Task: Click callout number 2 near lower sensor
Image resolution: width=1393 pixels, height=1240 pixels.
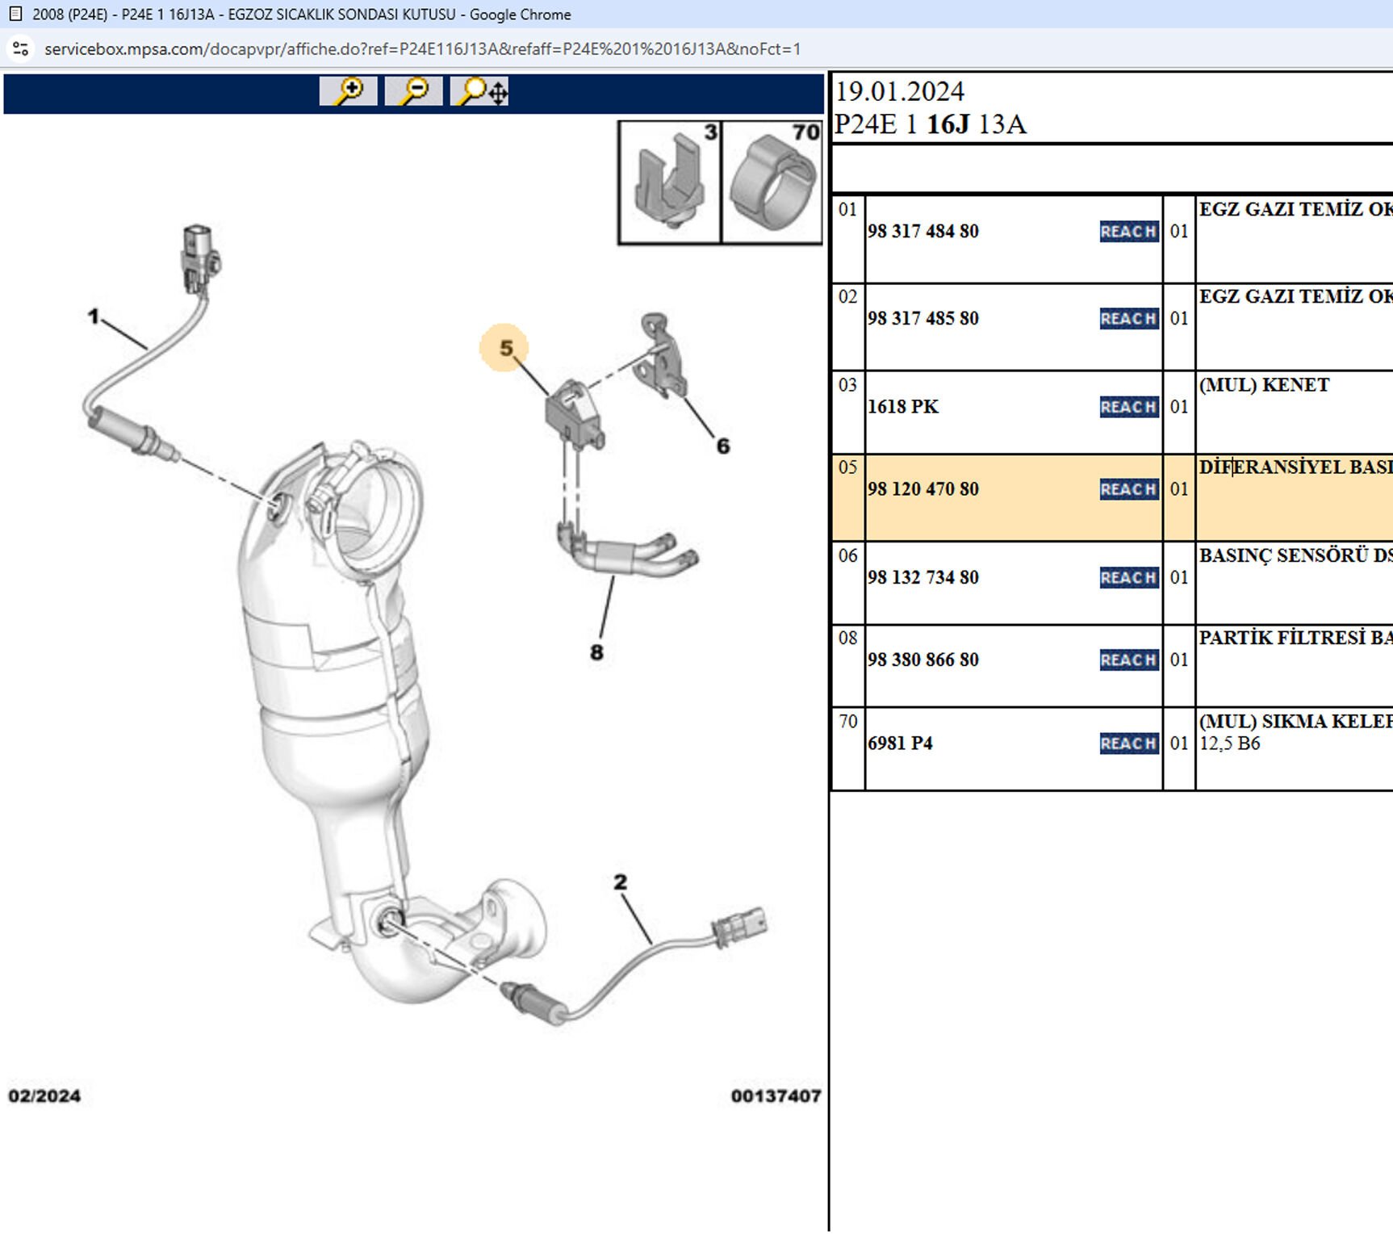Action: tap(620, 882)
